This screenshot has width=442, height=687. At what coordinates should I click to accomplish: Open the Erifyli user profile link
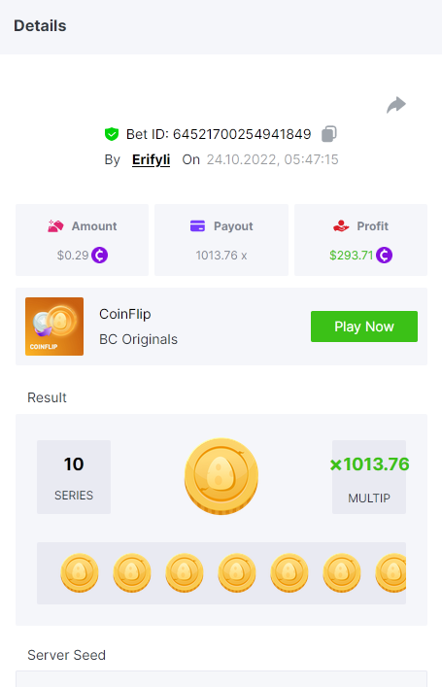[x=151, y=159]
